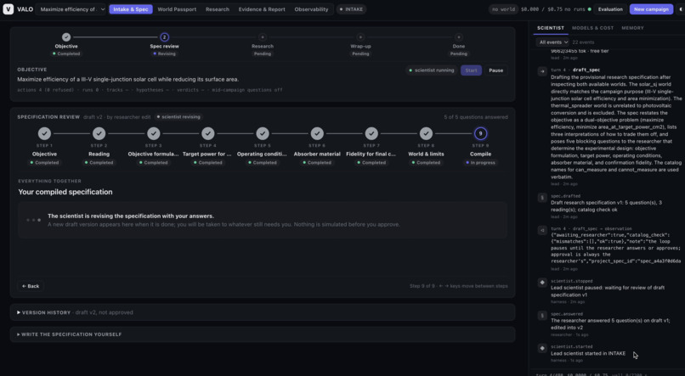Click the '$0.000 / $0.75 no runs' cost text
Image resolution: width=685 pixels, height=376 pixels.
[552, 9]
